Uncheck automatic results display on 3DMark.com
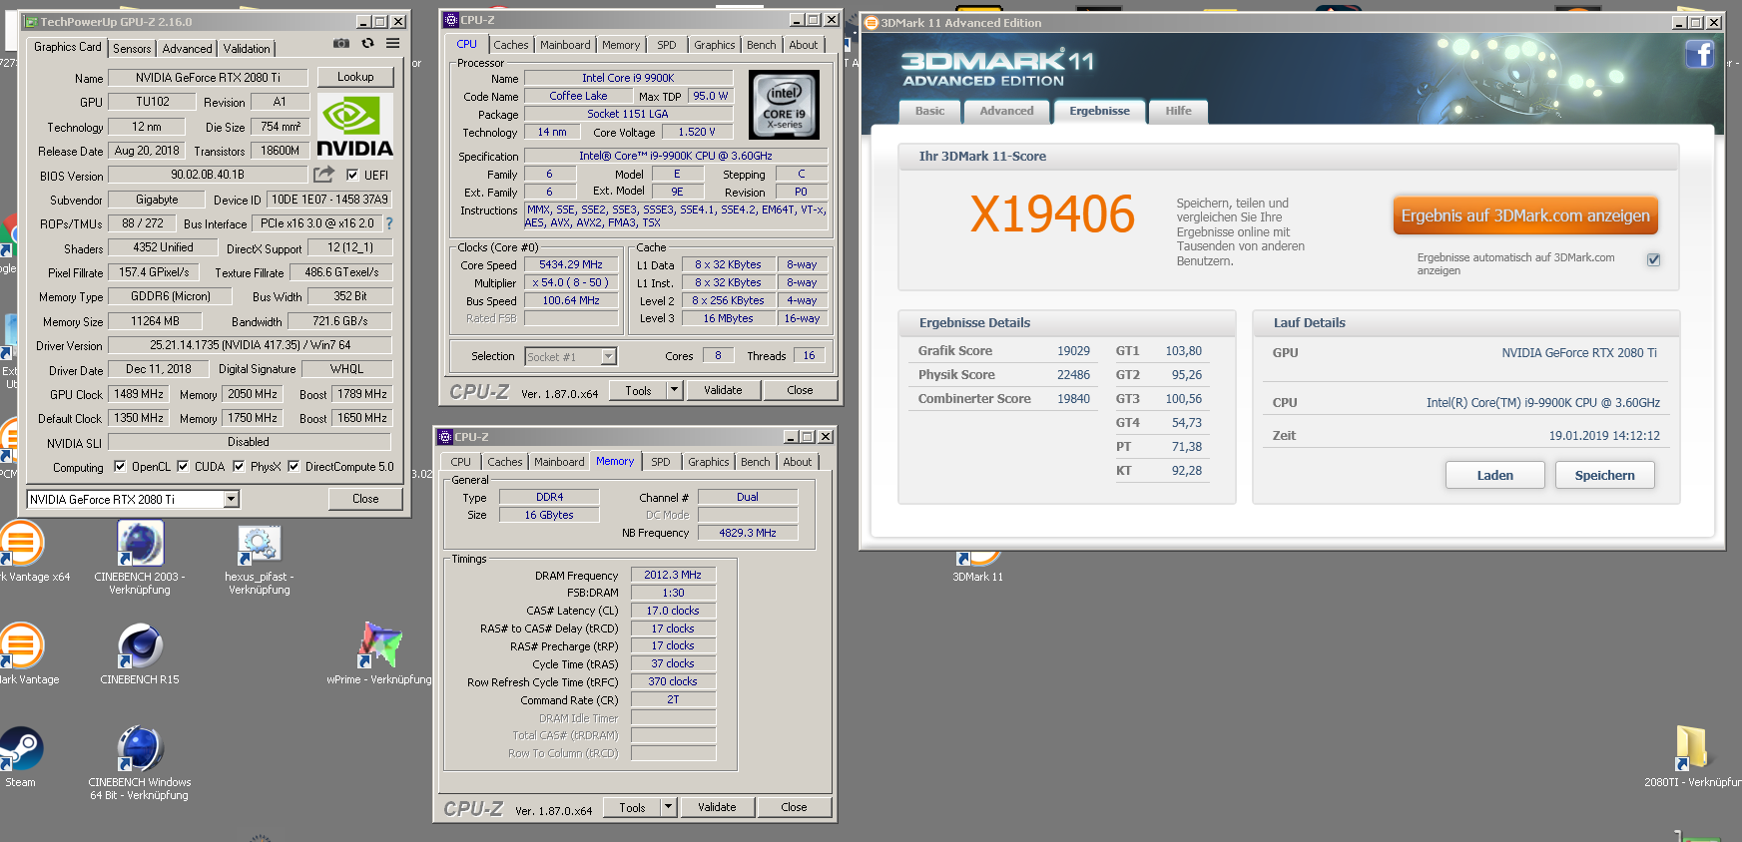This screenshot has width=1742, height=842. 1653,259
